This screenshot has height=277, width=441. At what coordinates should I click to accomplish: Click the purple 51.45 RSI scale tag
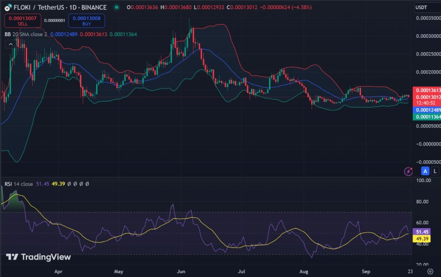coord(422,232)
